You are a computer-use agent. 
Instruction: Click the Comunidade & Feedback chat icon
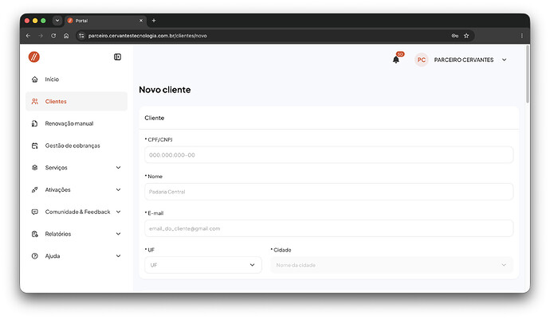tap(35, 212)
